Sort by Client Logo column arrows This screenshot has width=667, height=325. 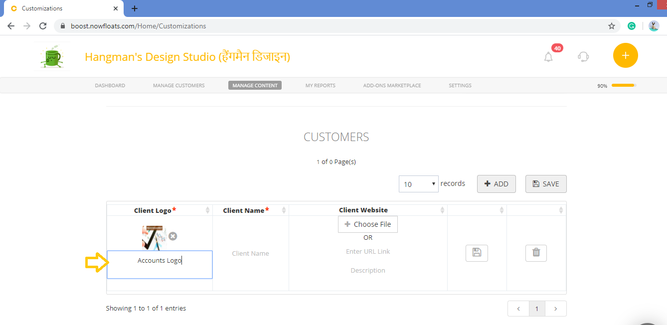[207, 210]
